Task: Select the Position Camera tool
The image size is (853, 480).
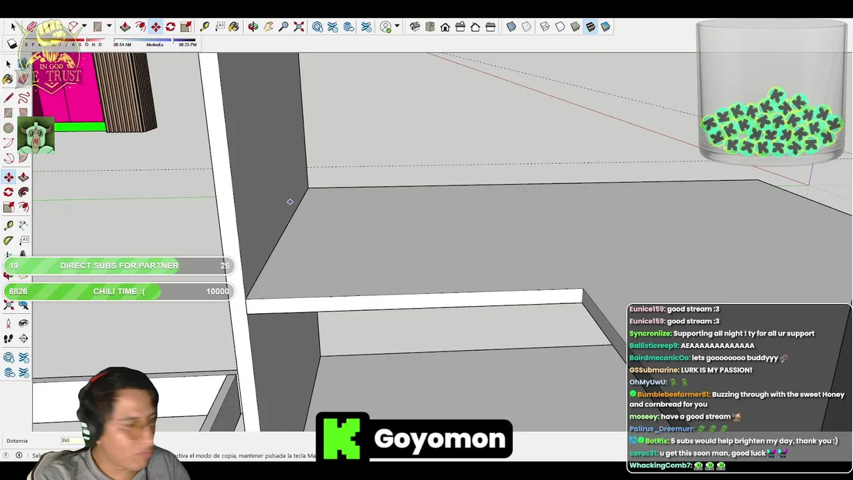Action: click(8, 323)
